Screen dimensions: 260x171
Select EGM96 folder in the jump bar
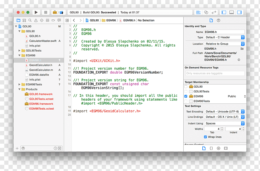tap(109, 20)
